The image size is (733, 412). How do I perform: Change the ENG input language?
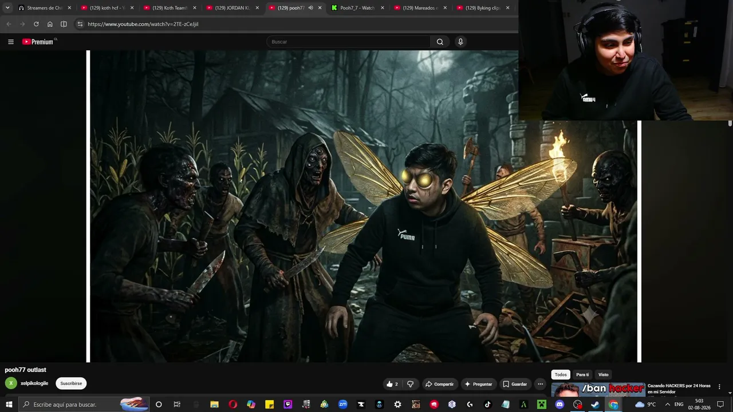pyautogui.click(x=679, y=405)
